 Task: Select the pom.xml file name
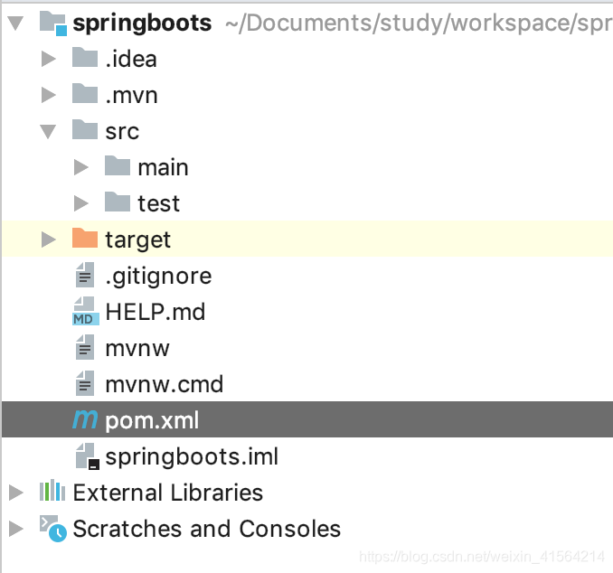(x=152, y=421)
